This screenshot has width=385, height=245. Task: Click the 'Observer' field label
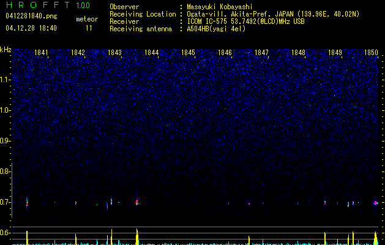[124, 7]
